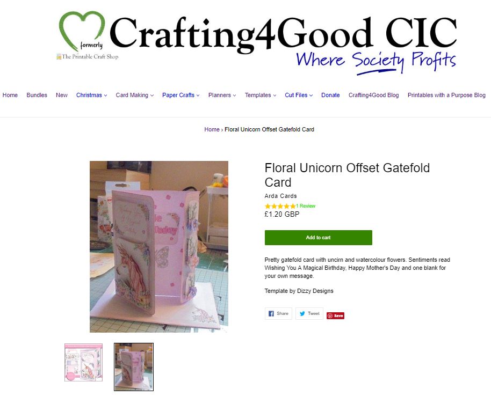Image resolution: width=491 pixels, height=397 pixels.
Task: Go to Bundles page
Action: tap(37, 95)
